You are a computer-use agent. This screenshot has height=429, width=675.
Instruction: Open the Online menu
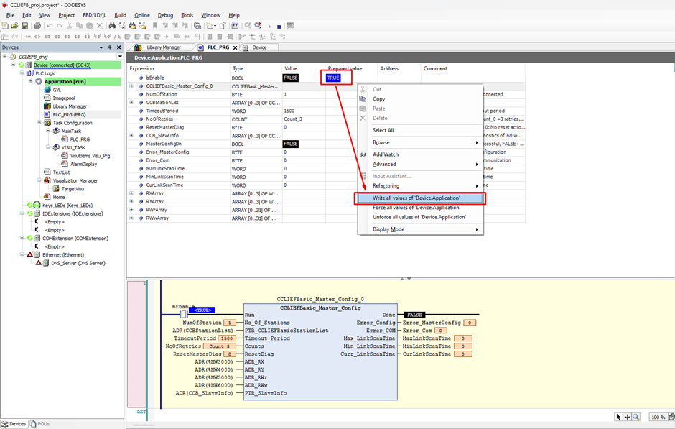click(142, 15)
